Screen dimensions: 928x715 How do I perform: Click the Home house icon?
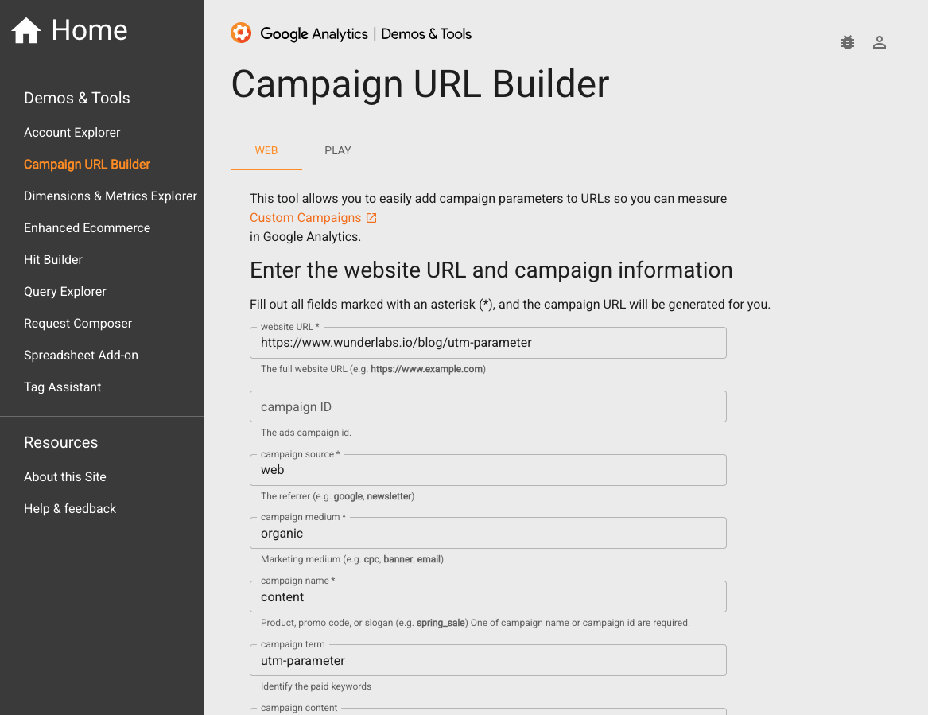point(26,31)
